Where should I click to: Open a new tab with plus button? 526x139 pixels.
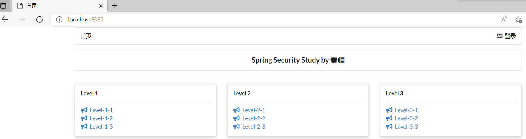[114, 6]
